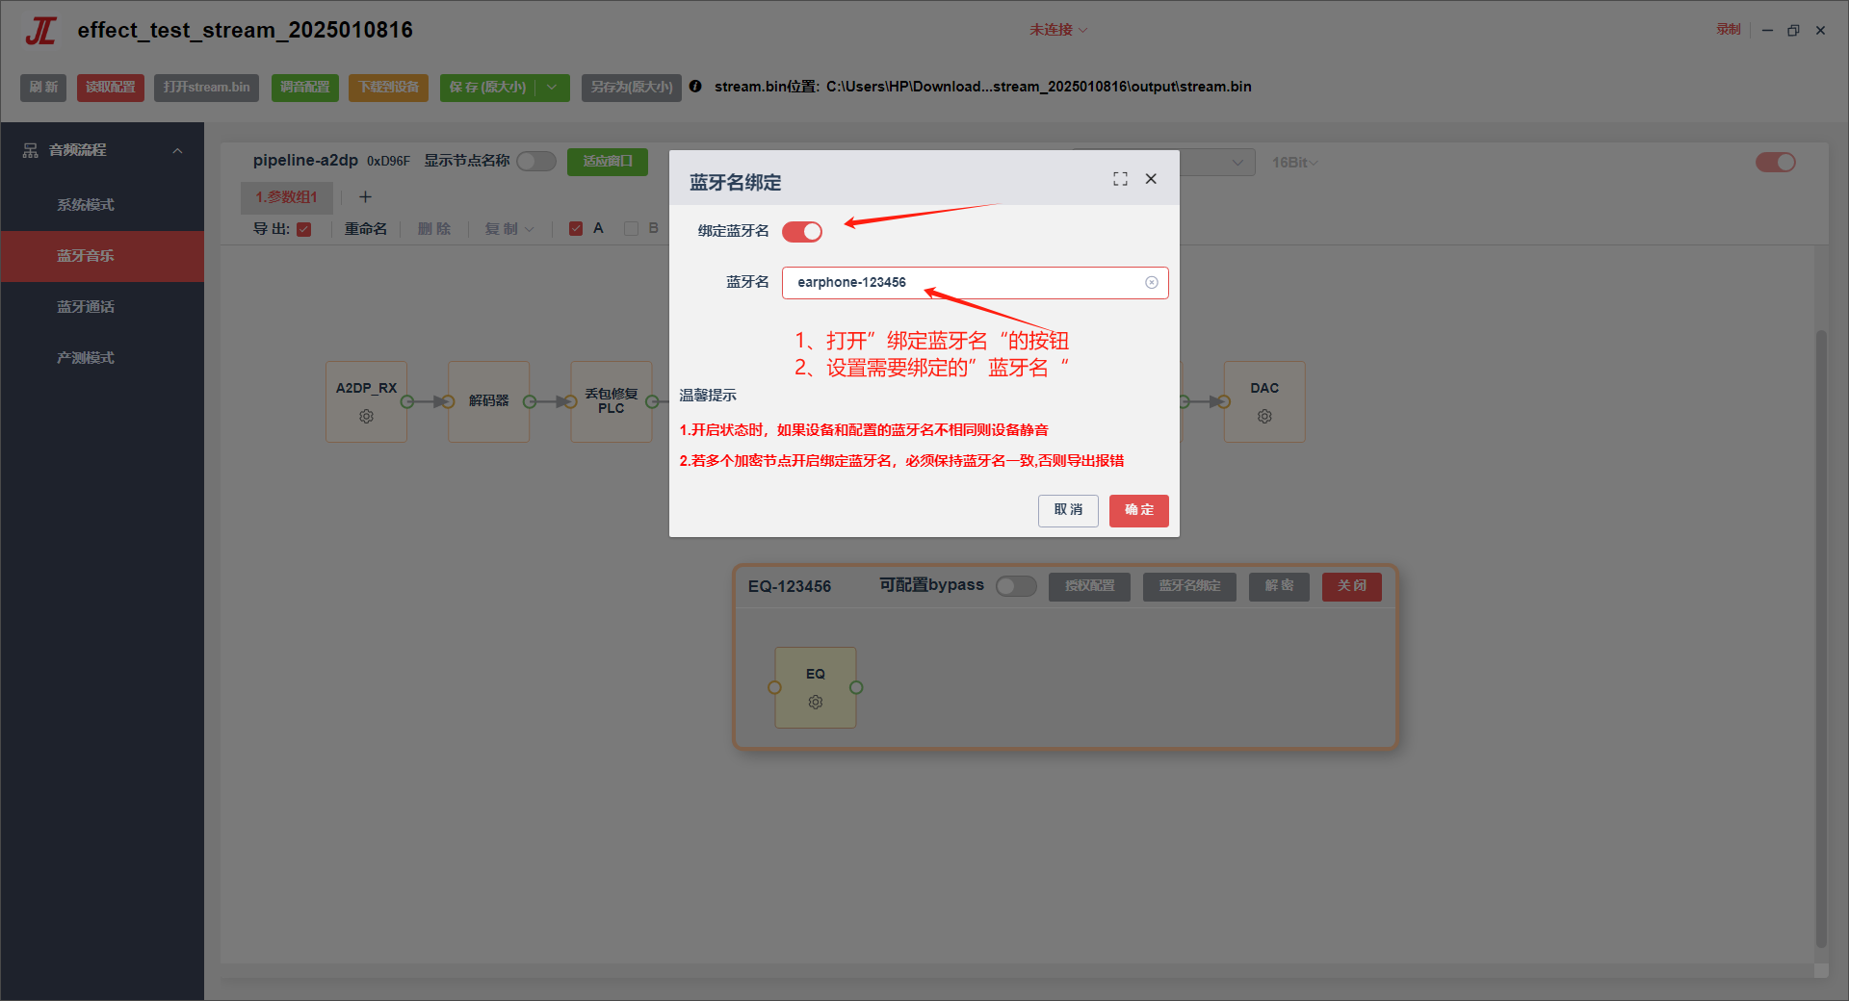This screenshot has height=1001, width=1849.
Task: Add a new parameter group with plus icon
Action: [365, 197]
